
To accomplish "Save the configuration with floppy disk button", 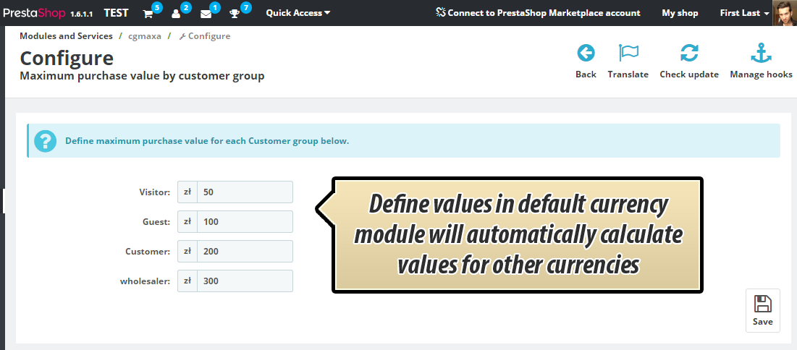I will point(762,310).
